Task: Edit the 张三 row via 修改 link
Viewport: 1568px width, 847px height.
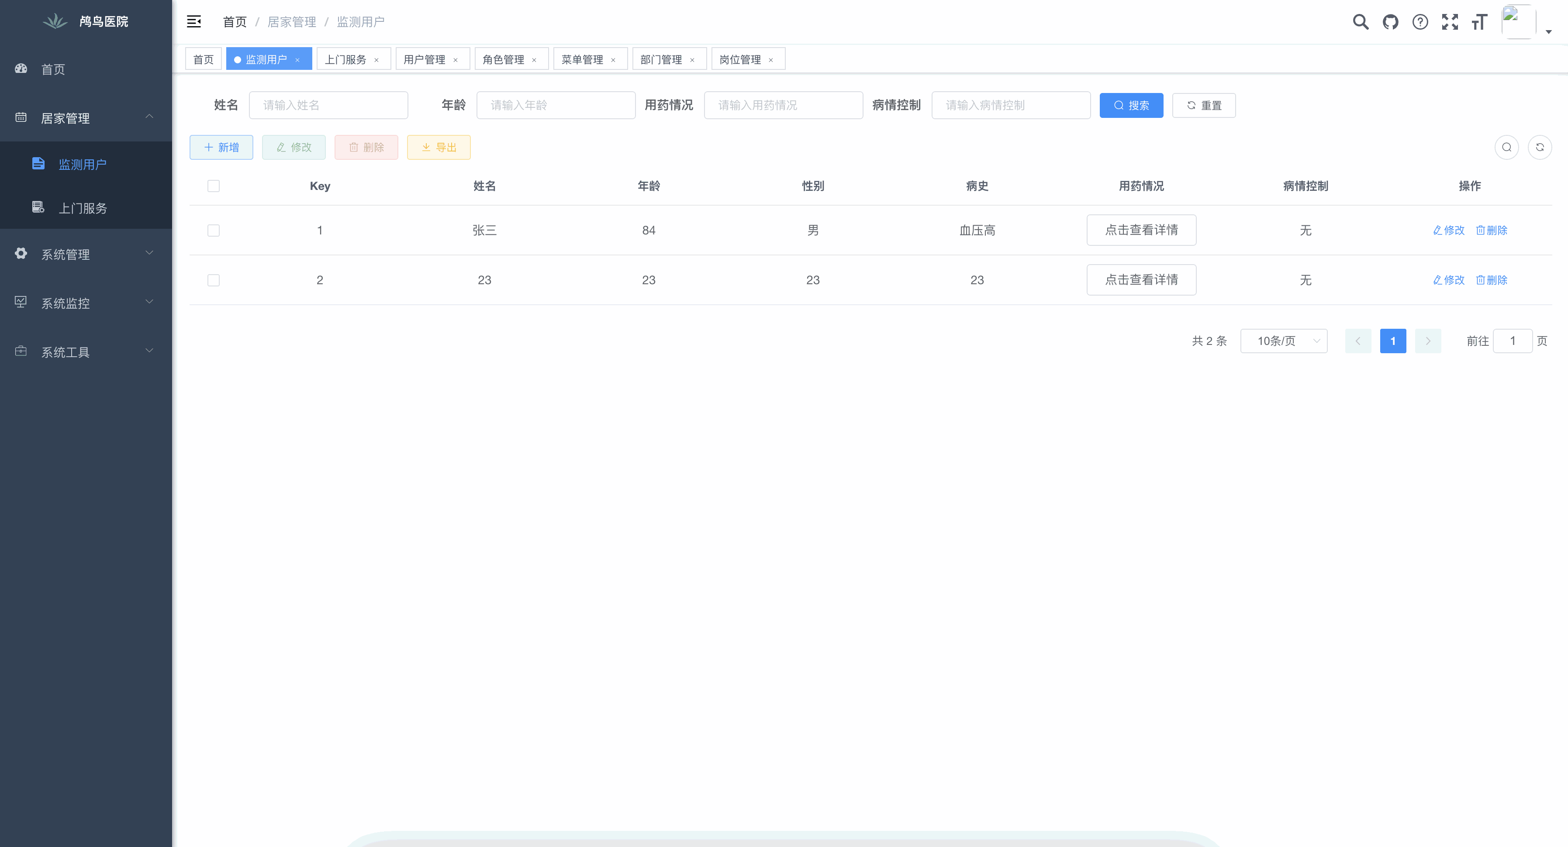Action: [x=1449, y=230]
